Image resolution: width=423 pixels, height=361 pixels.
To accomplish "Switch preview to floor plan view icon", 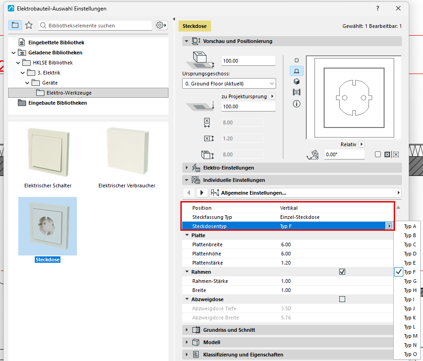I will tap(297, 71).
